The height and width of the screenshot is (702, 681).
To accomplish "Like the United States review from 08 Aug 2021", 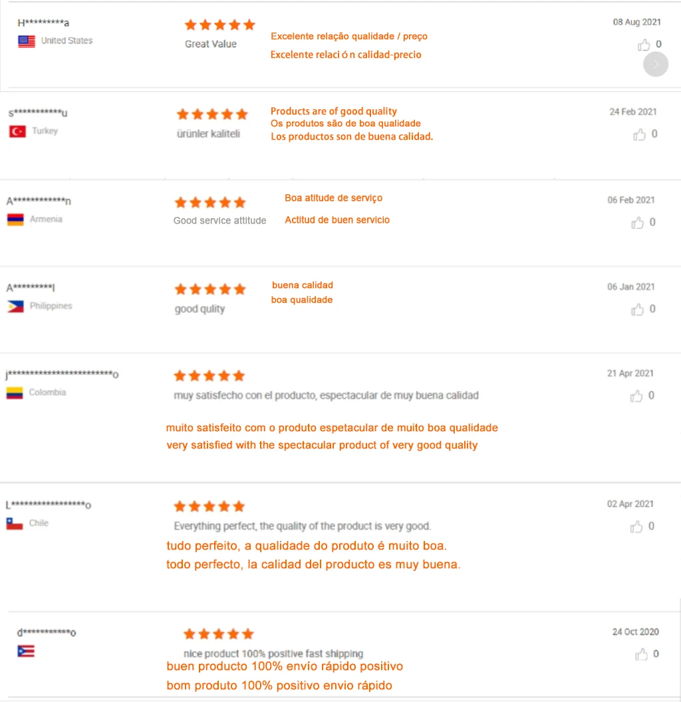I will tap(644, 45).
